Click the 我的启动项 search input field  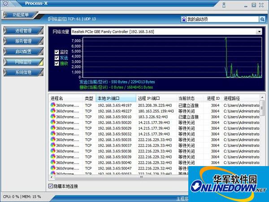pyautogui.click(x=223, y=19)
